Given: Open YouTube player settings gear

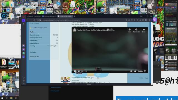Looking at the screenshot, I should pyautogui.click(x=135, y=71).
